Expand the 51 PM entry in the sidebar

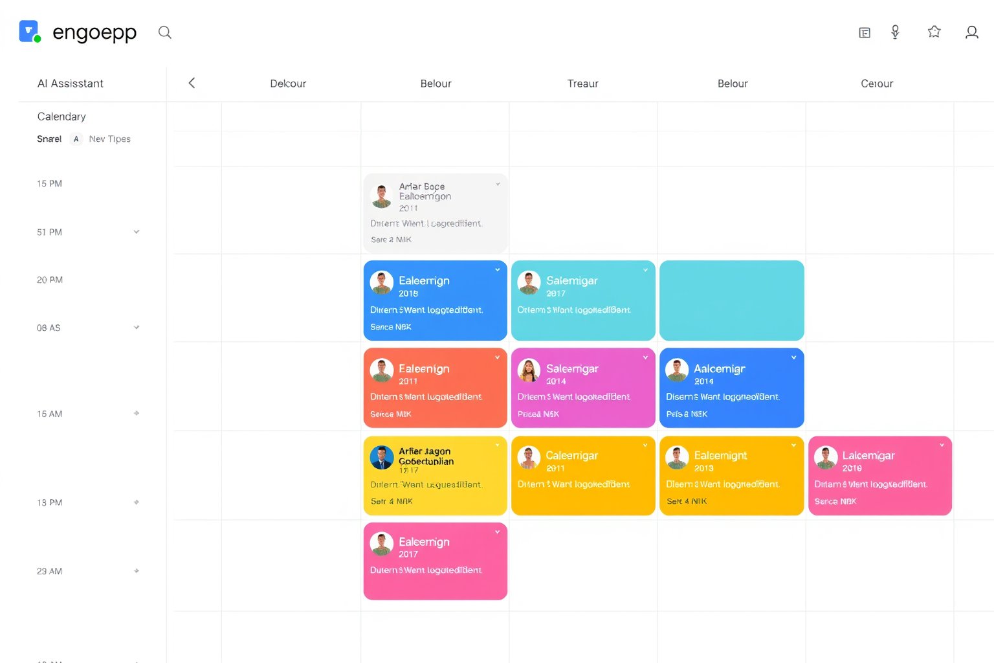pyautogui.click(x=137, y=231)
